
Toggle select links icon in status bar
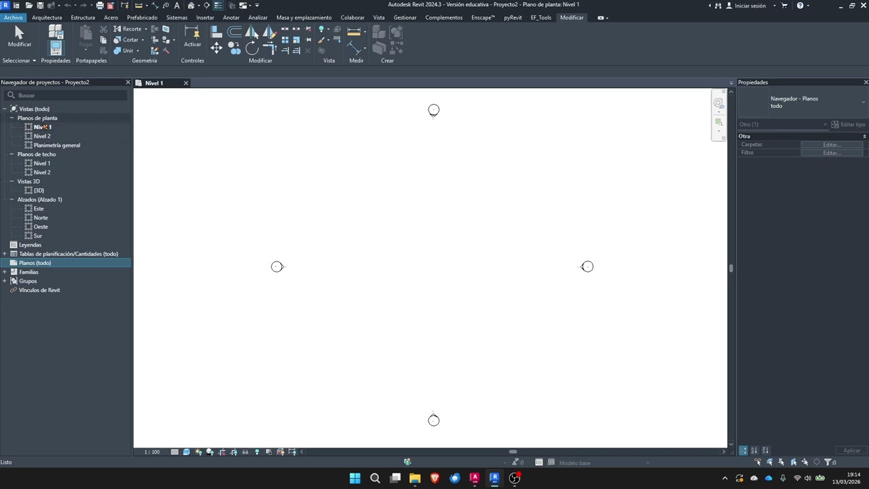[x=758, y=463]
